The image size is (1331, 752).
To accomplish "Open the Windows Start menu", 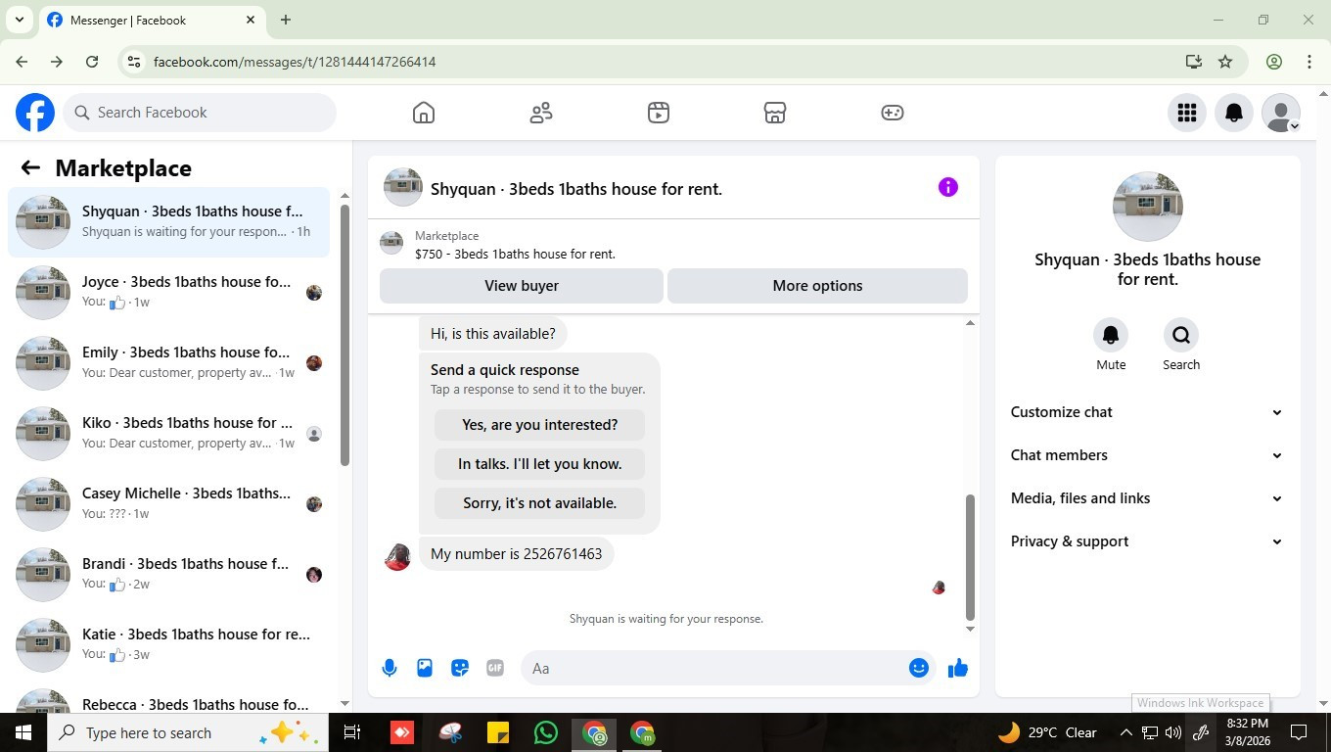I will (23, 732).
